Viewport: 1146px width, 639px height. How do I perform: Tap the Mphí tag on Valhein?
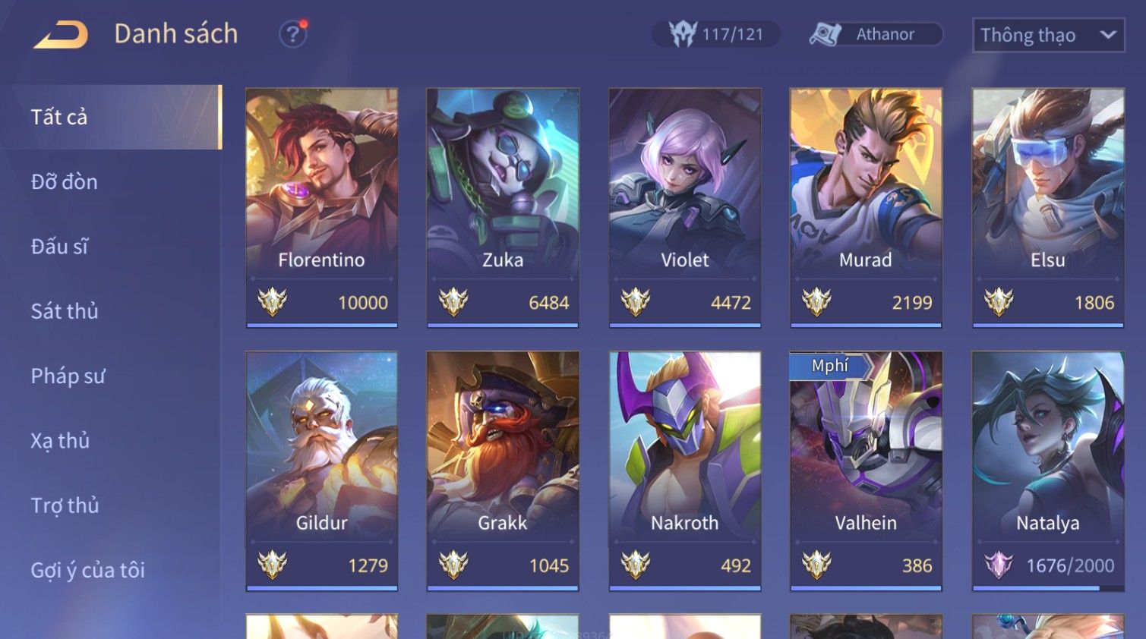[829, 366]
